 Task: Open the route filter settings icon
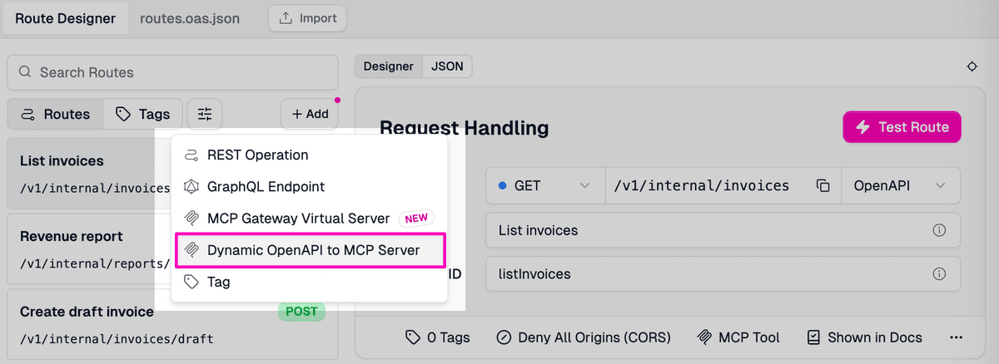pyautogui.click(x=205, y=114)
